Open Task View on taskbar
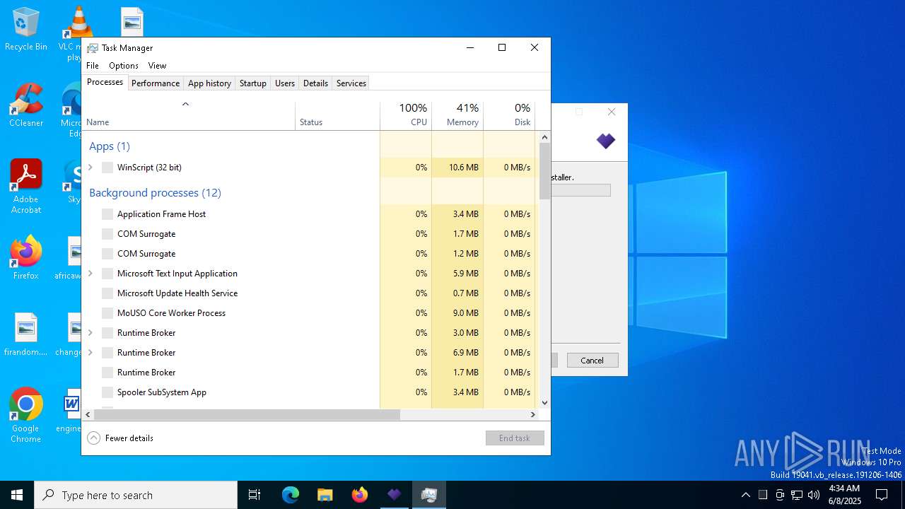The image size is (905, 509). click(255, 495)
